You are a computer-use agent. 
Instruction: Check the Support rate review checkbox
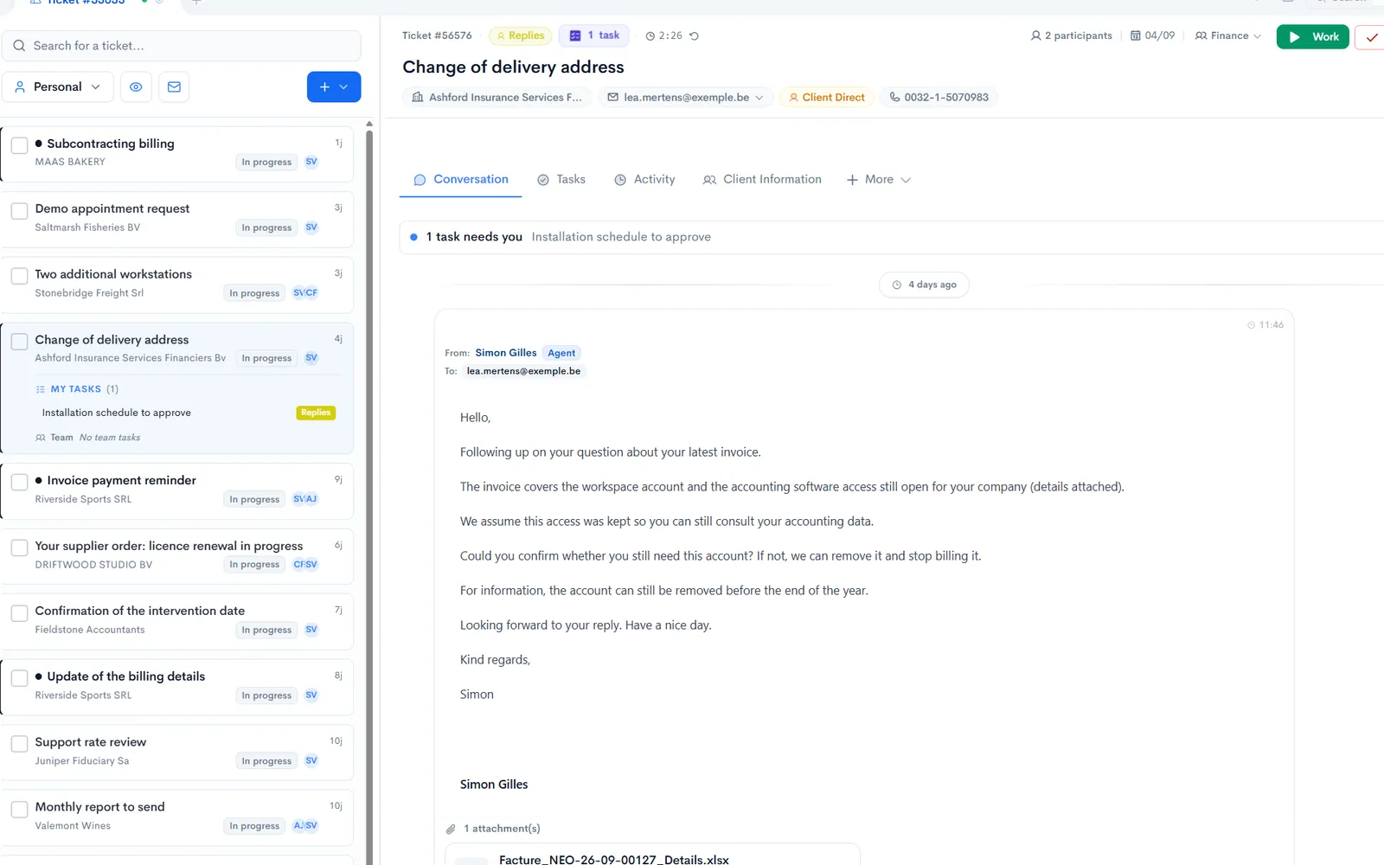[19, 744]
